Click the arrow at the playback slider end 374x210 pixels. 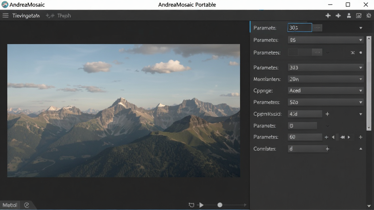pyautogui.click(x=245, y=205)
